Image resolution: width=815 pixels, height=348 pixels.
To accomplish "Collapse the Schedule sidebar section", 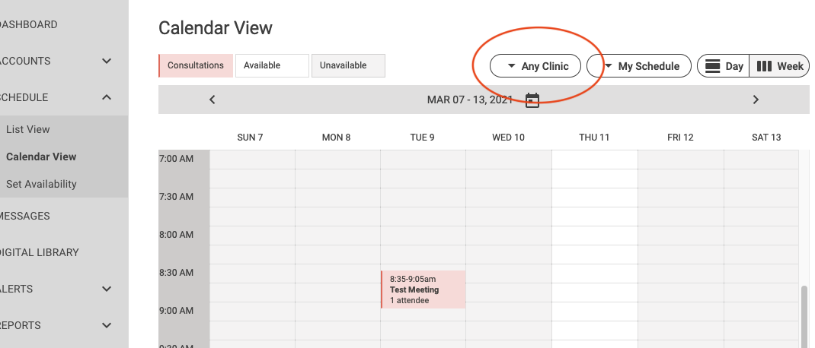I will tap(107, 97).
